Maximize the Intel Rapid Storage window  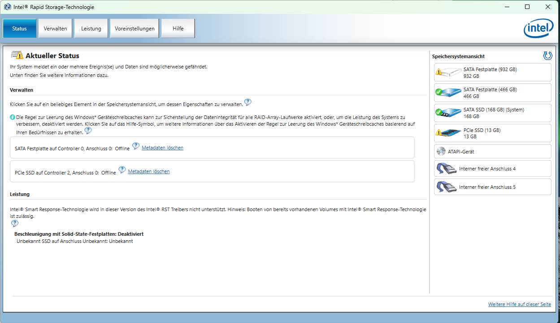(x=527, y=7)
